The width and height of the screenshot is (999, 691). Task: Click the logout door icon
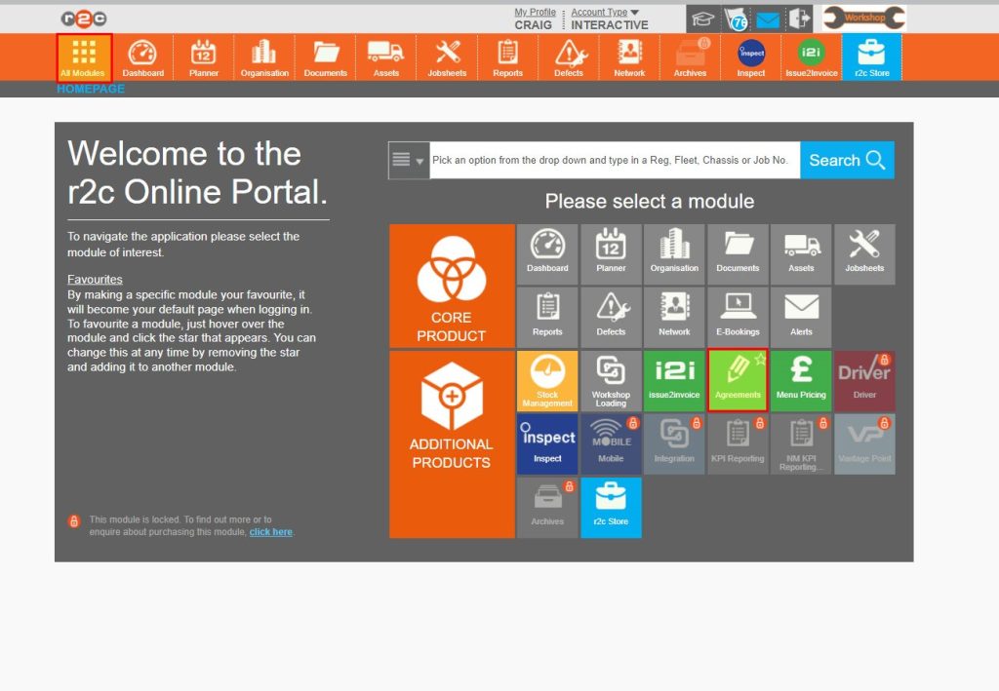click(798, 19)
